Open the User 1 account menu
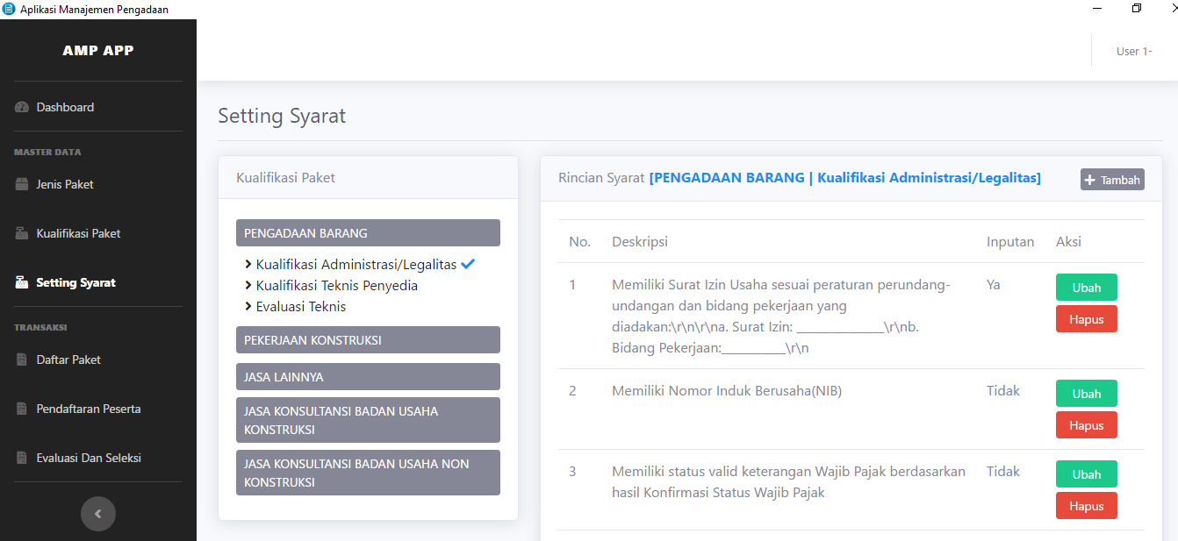Screen dimensions: 1178x541 1133,51
